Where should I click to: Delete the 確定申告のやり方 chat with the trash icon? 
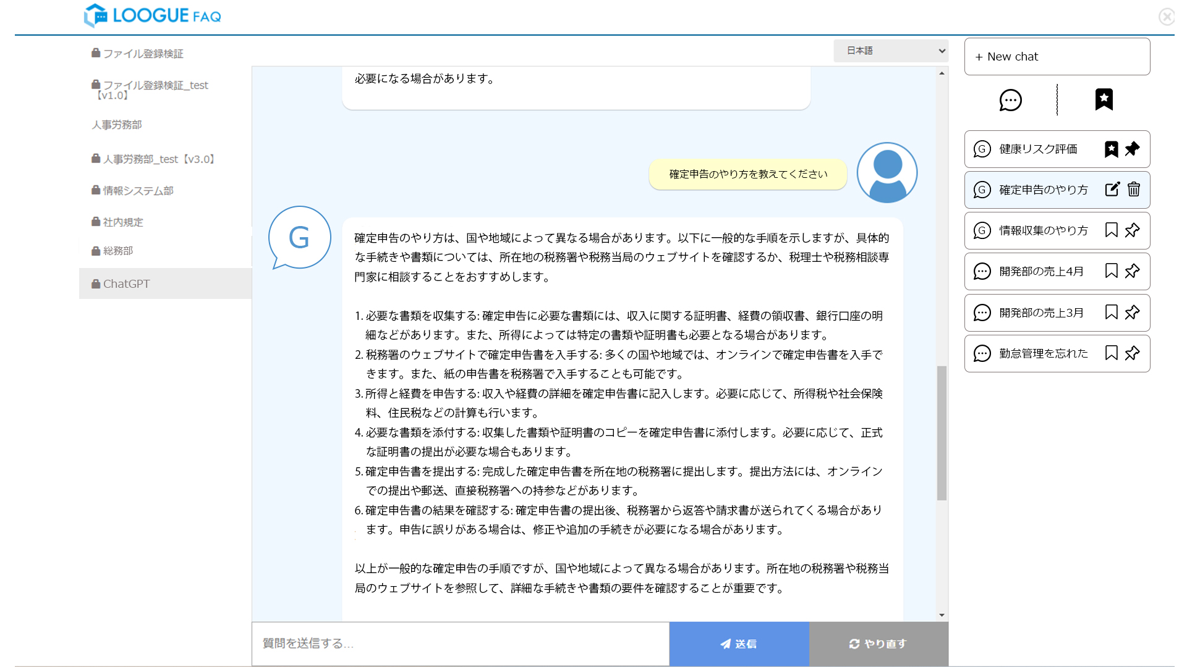pos(1133,190)
